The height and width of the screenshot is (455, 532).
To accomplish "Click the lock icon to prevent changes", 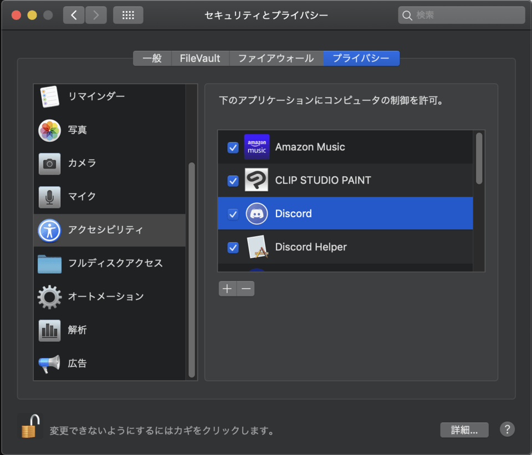I will pyautogui.click(x=30, y=427).
